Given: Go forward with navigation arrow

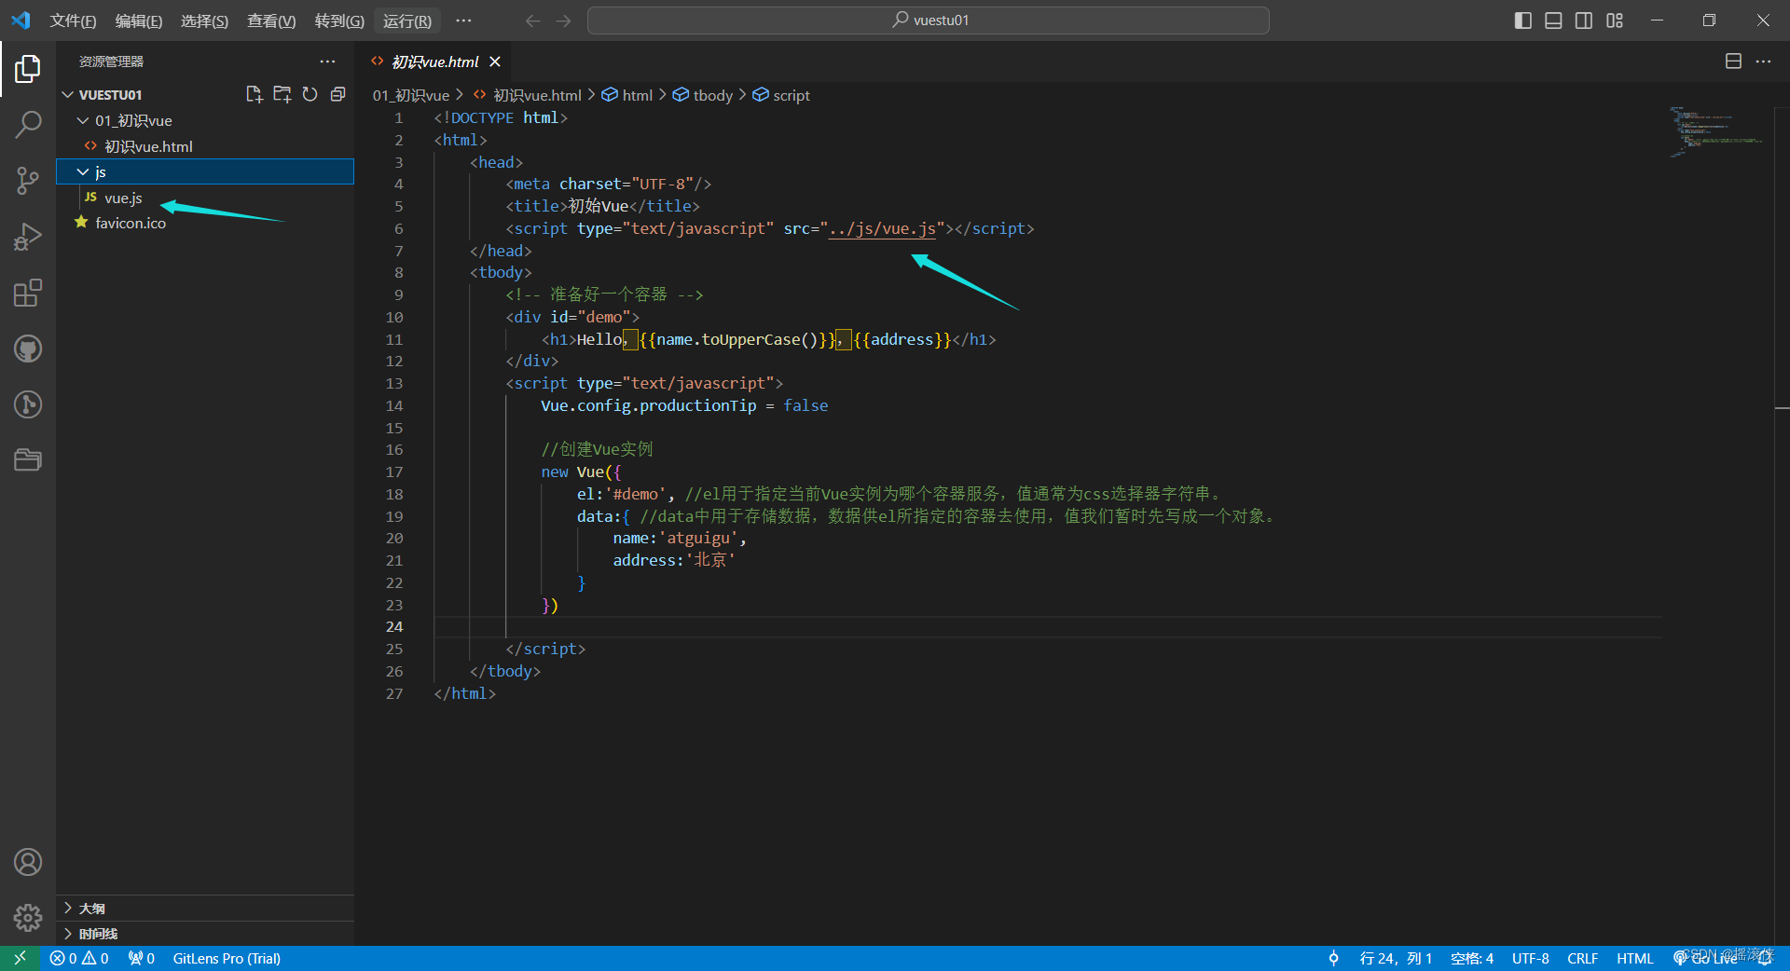Looking at the screenshot, I should [563, 21].
